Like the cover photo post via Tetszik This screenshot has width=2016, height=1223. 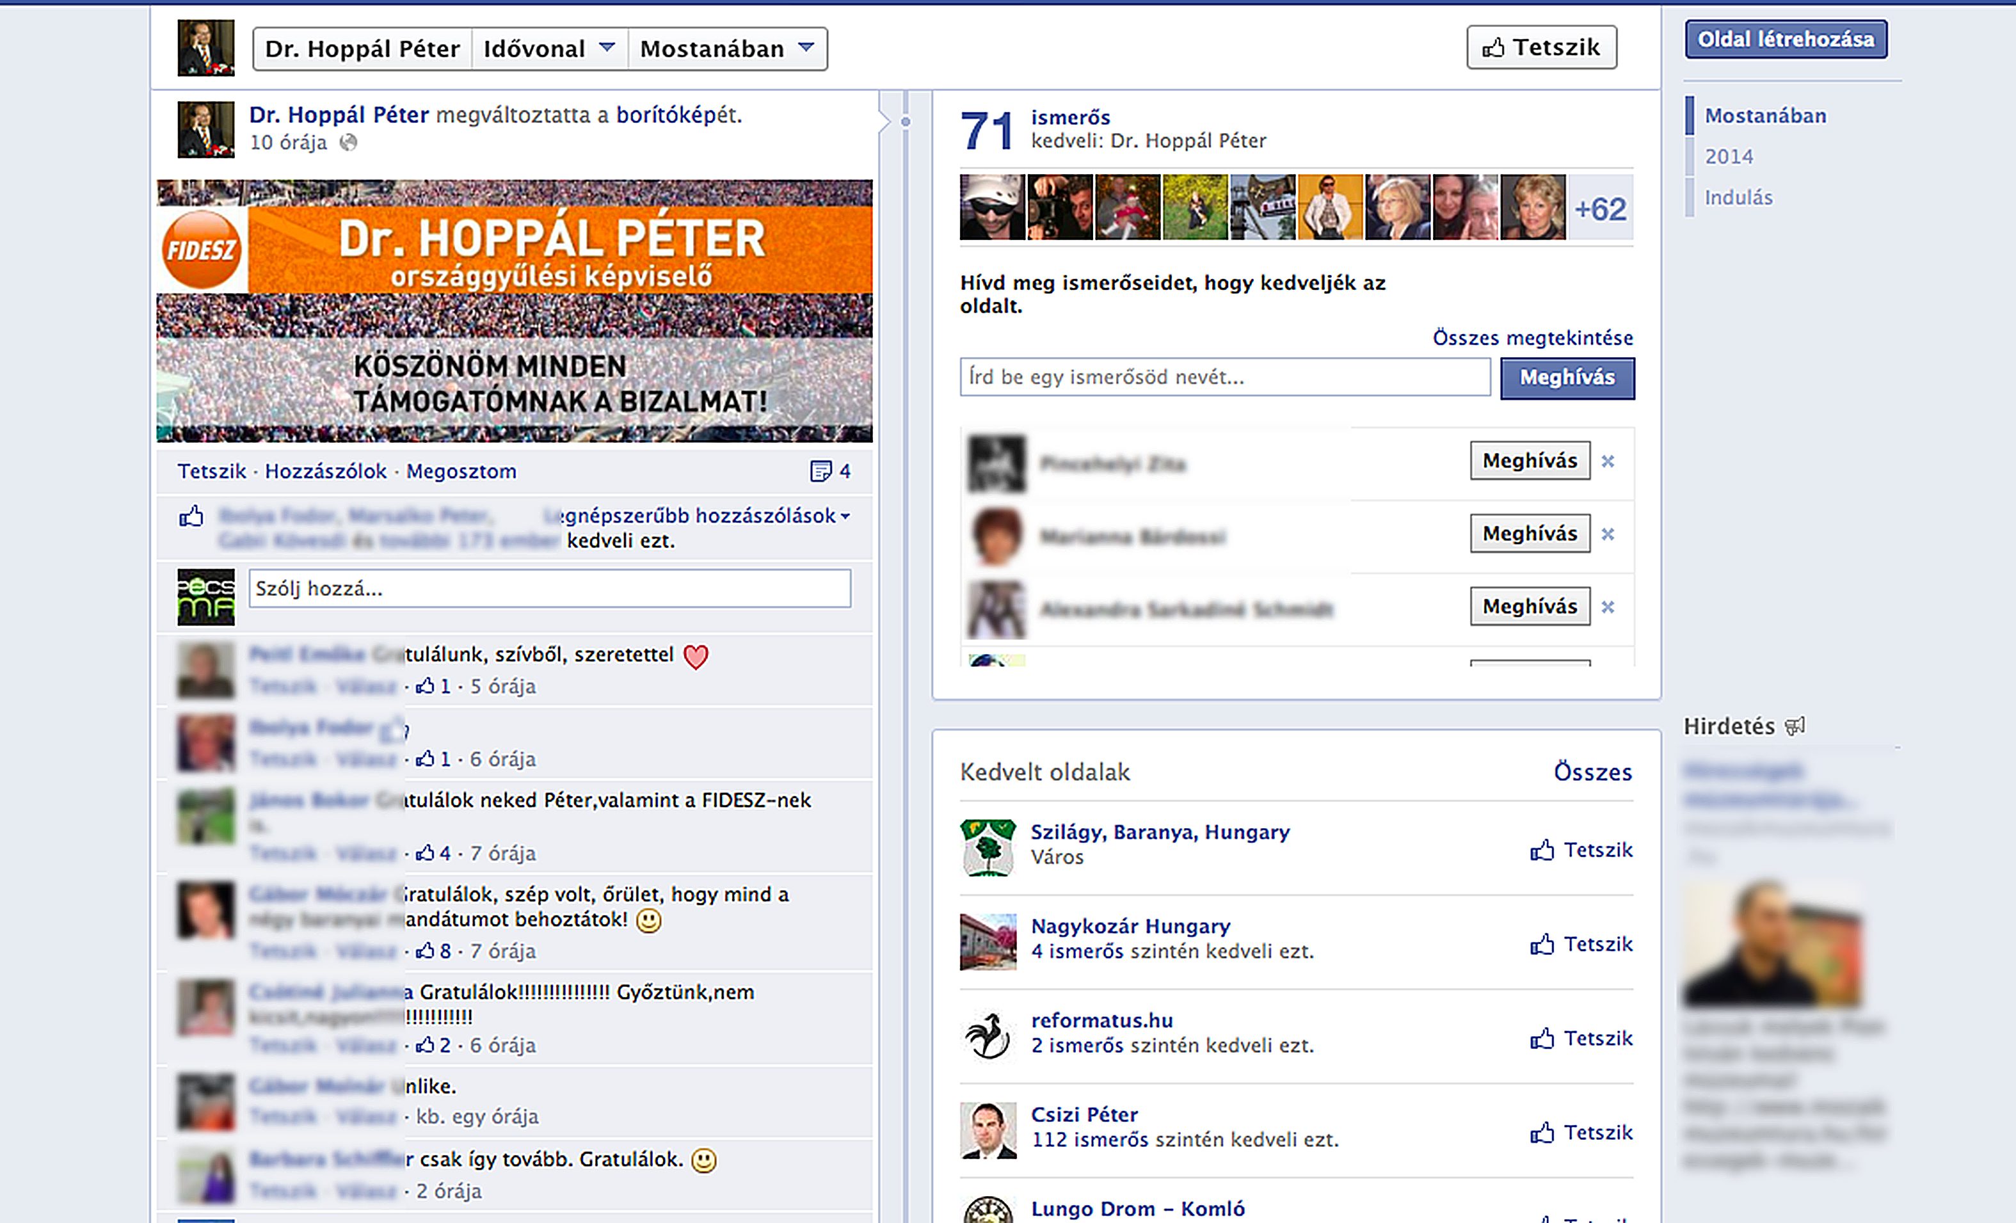click(x=212, y=471)
